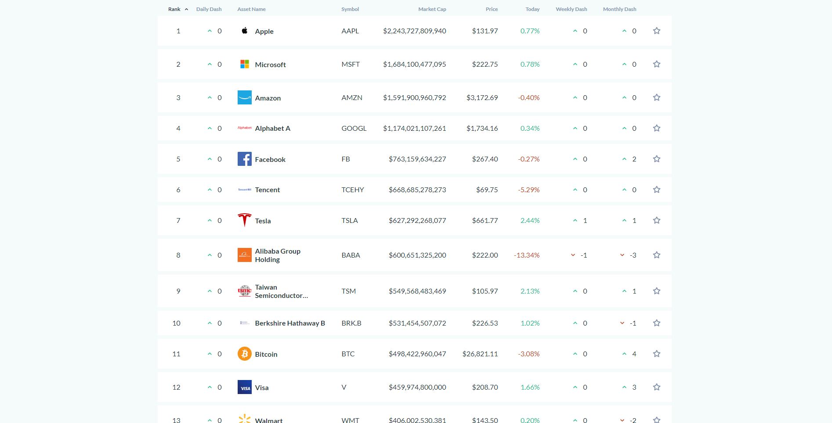The width and height of the screenshot is (832, 423).
Task: Click the Facebook logo icon
Action: pyautogui.click(x=245, y=159)
